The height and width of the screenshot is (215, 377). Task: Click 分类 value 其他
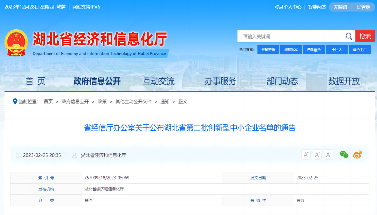coord(88,200)
